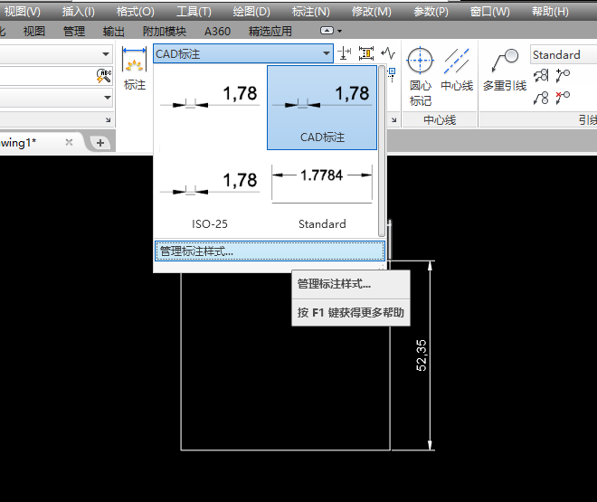
Task: Select the 圆心标记 center mark tool
Action: [420, 76]
